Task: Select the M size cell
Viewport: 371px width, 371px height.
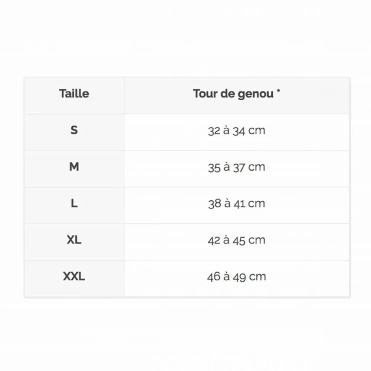Action: 74,167
